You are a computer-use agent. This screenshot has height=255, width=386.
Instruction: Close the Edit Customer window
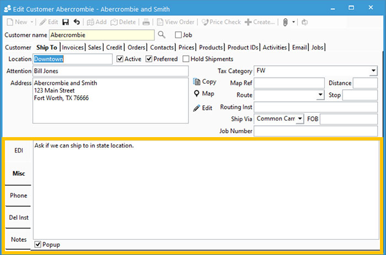tap(371, 8)
